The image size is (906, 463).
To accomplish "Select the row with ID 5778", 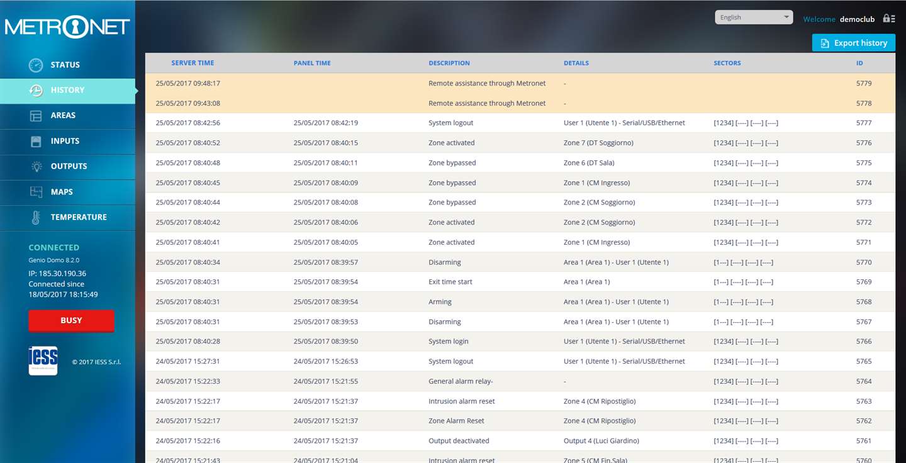I will click(520, 103).
